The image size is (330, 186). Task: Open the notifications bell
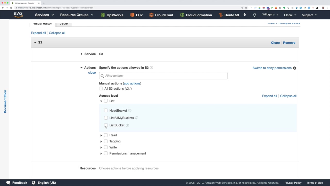[254, 15]
